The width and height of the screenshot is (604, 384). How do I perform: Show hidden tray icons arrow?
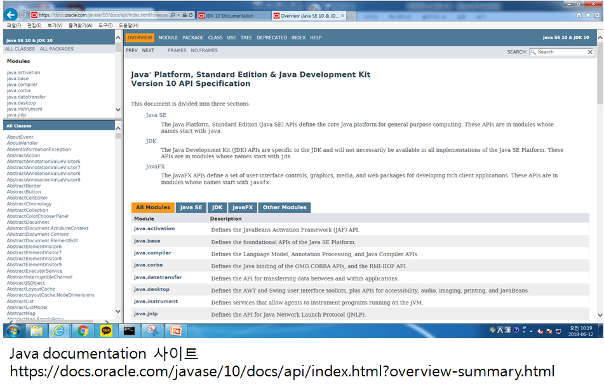click(x=531, y=331)
